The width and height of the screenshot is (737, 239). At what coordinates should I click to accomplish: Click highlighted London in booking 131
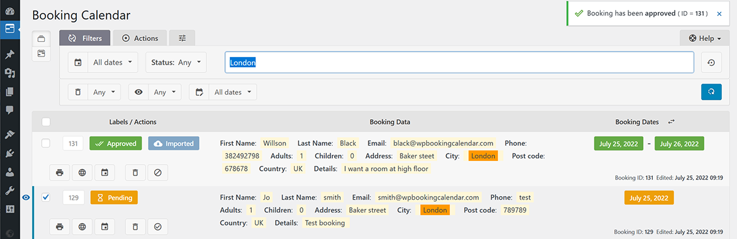(483, 156)
